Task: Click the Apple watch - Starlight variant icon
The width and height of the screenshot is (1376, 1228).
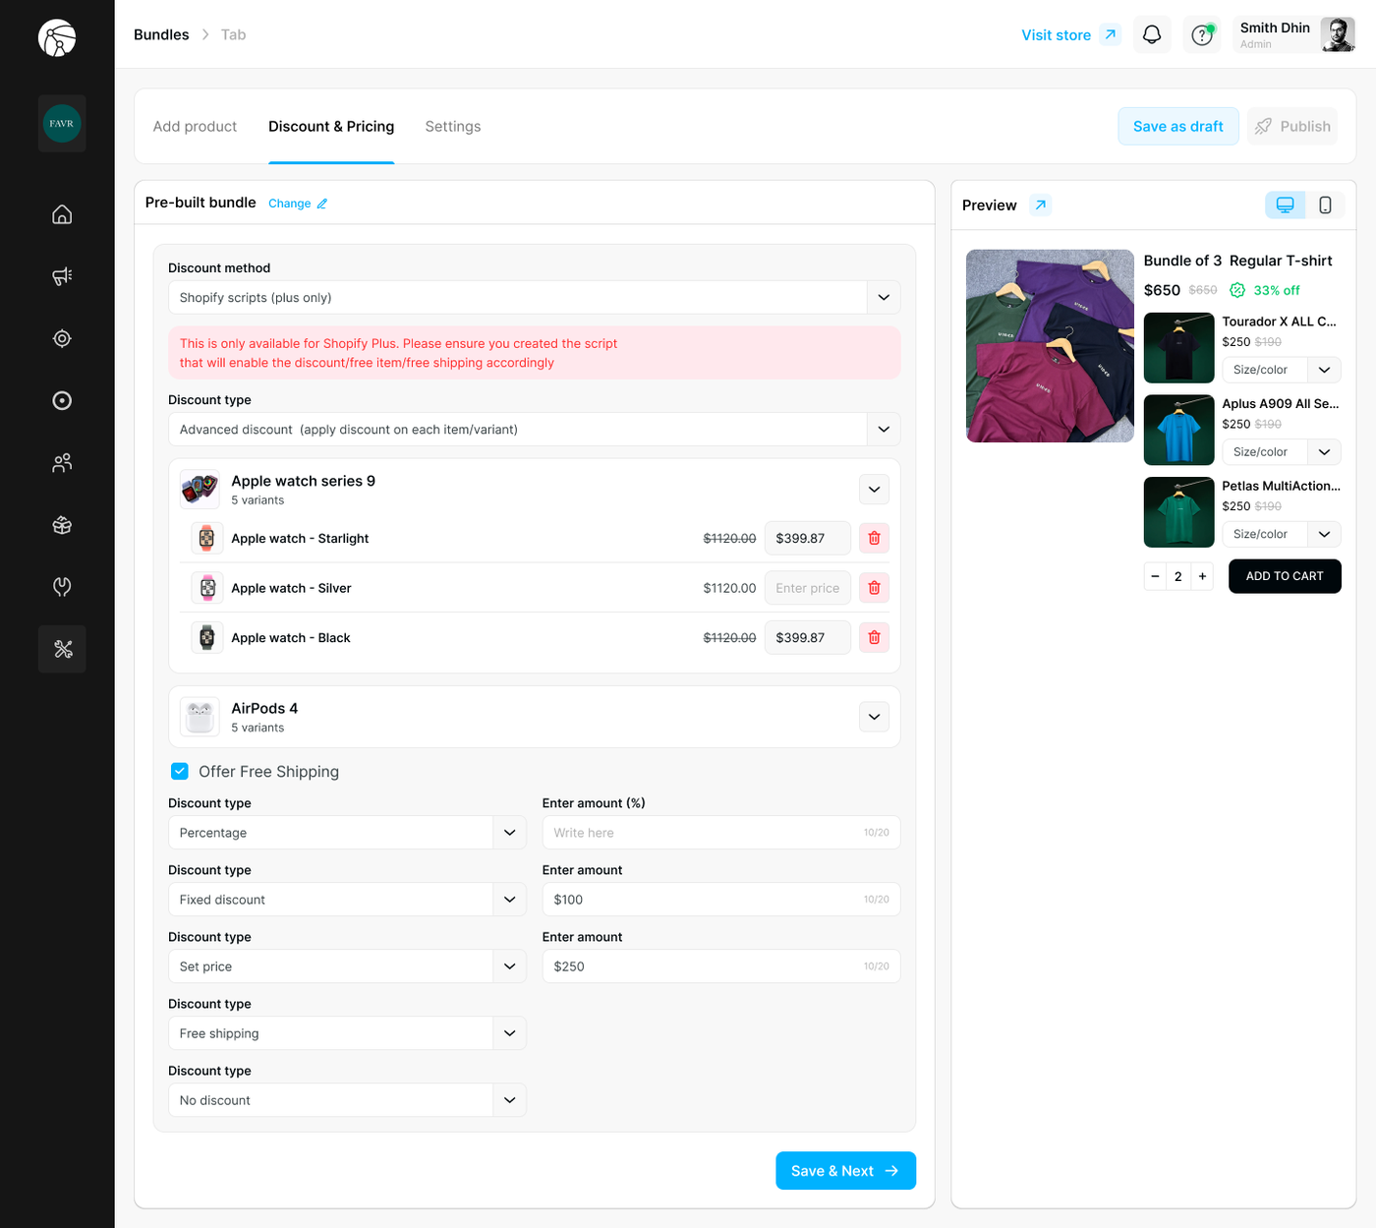Action: click(x=206, y=539)
